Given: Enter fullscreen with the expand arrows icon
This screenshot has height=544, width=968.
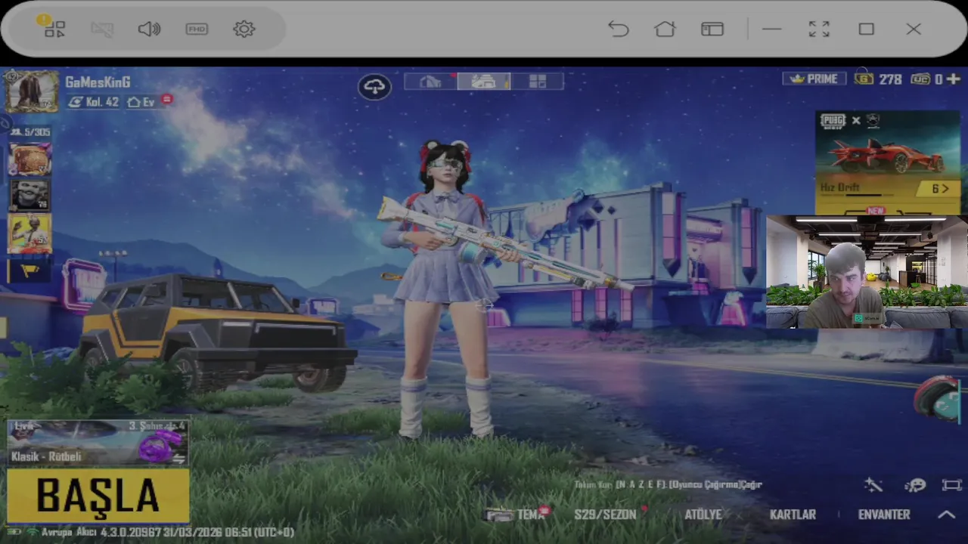Looking at the screenshot, I should 819,29.
